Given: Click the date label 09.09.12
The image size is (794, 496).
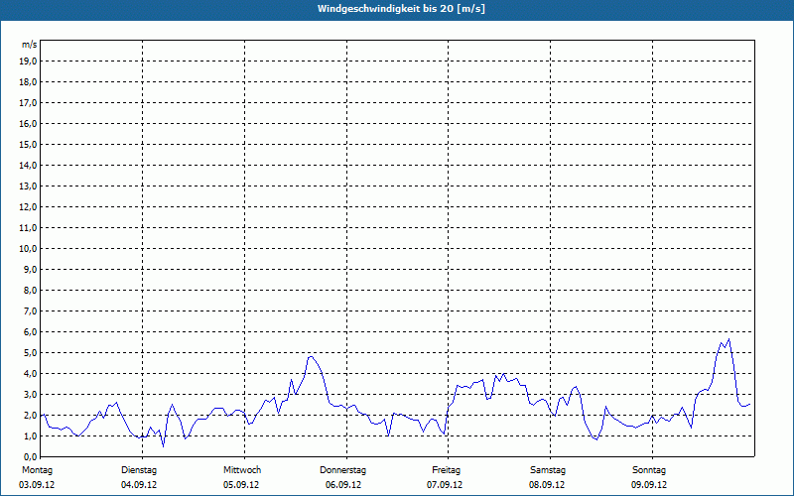Looking at the screenshot, I should [x=649, y=485].
